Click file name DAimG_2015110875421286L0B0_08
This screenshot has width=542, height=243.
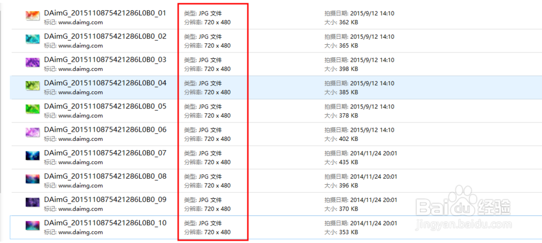click(x=106, y=177)
